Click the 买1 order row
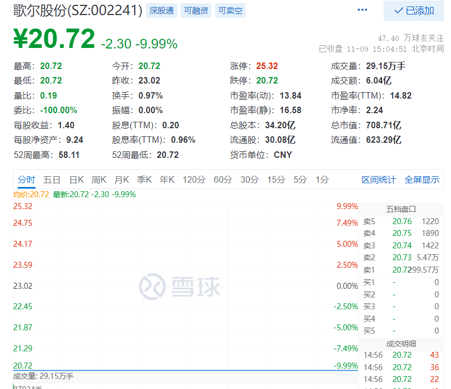 (x=401, y=282)
